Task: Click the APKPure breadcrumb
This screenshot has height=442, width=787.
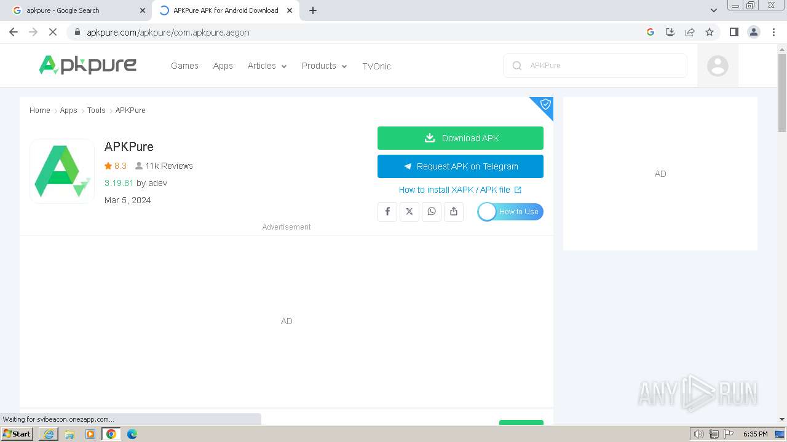Action: click(x=130, y=110)
